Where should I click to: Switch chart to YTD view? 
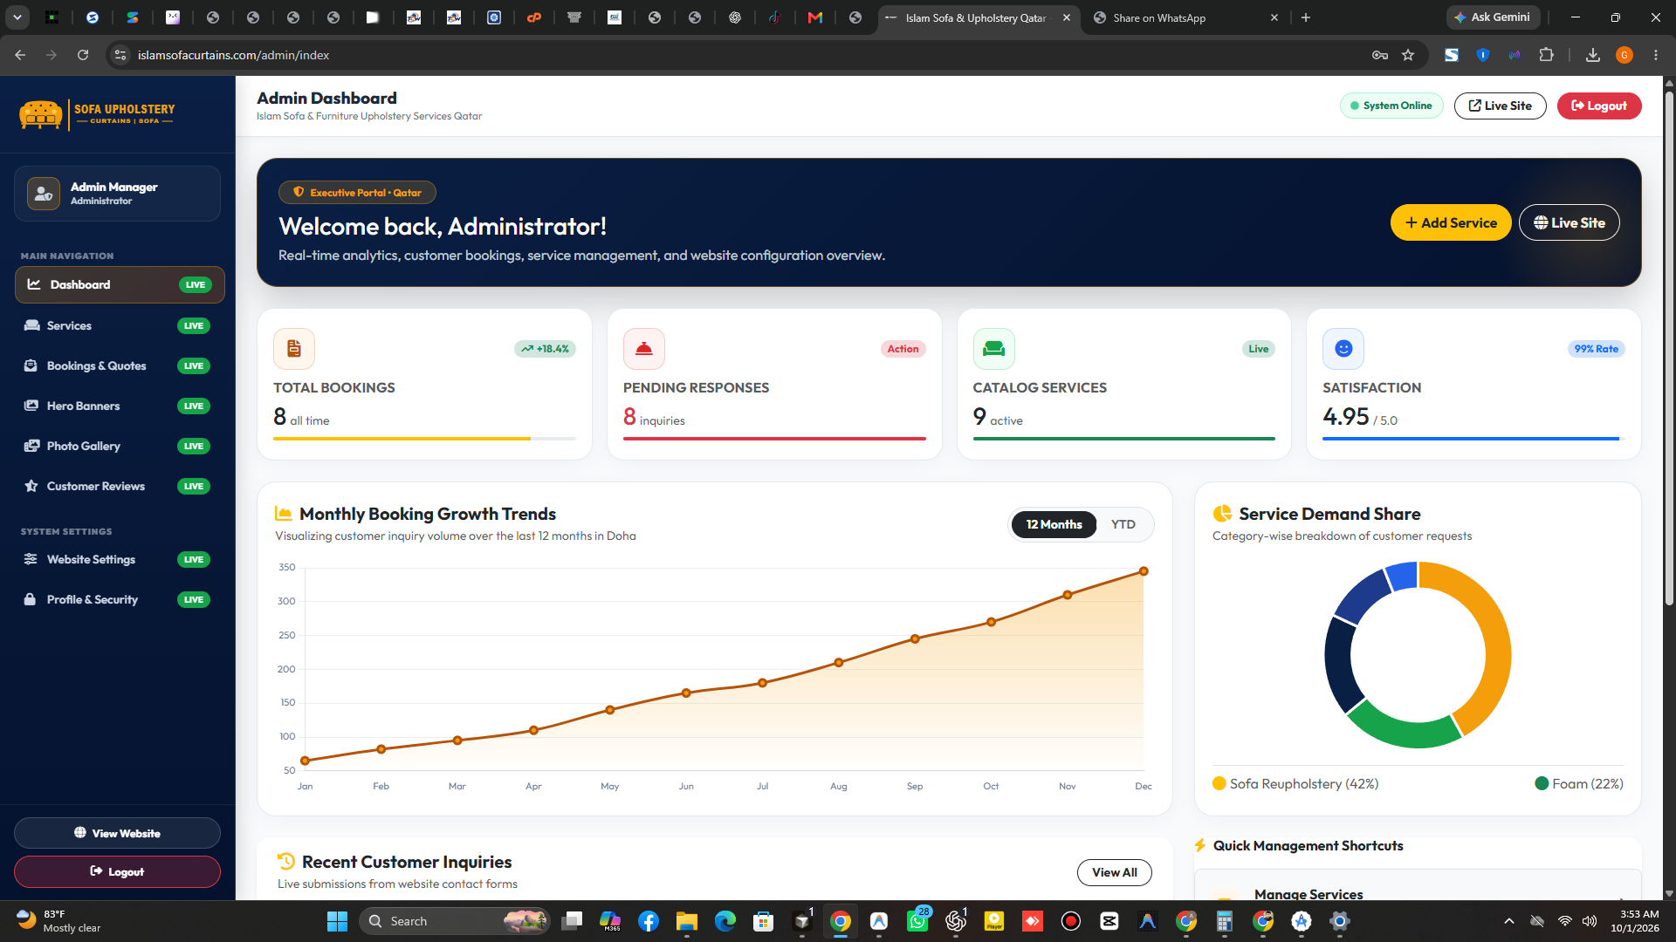click(x=1123, y=524)
